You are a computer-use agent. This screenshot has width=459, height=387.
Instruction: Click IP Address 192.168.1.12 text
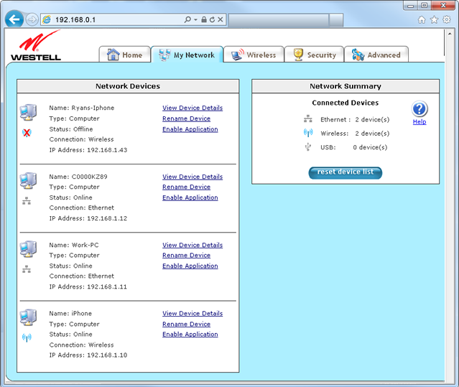coord(88,218)
